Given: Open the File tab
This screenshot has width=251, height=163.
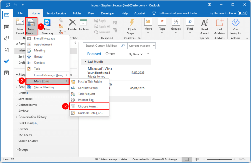Looking at the screenshot, I should [20, 13].
